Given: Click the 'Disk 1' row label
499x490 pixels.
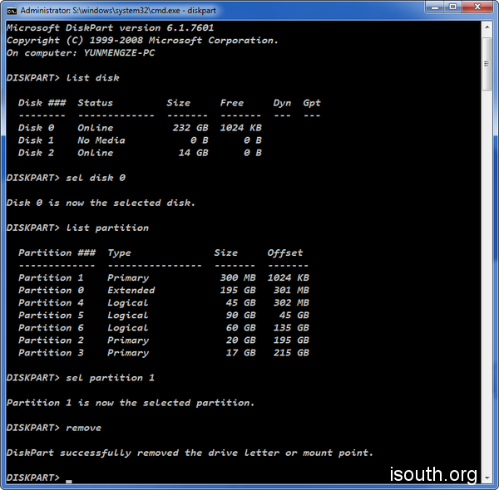Looking at the screenshot, I should [36, 140].
